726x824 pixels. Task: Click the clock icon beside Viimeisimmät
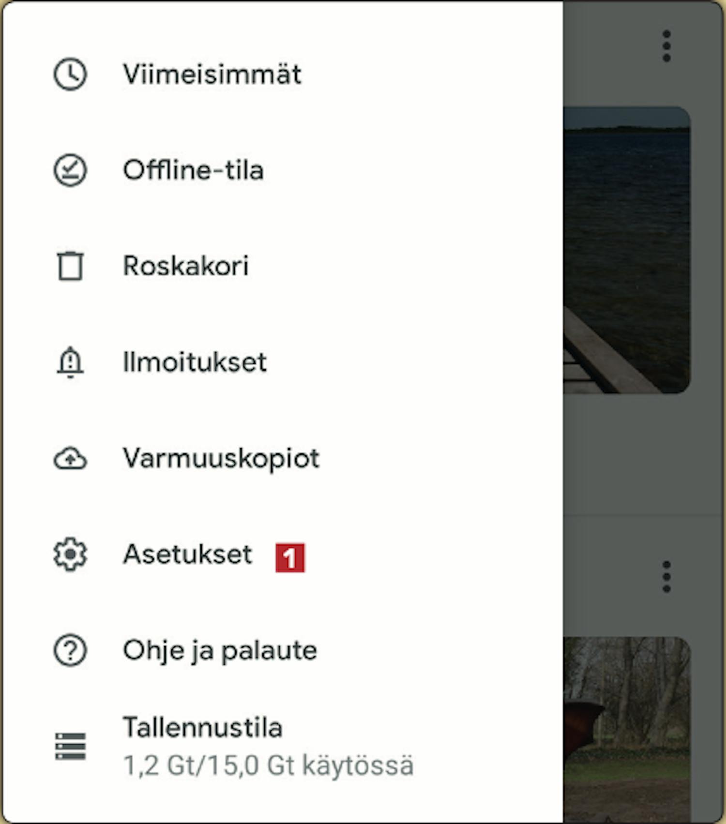coord(70,75)
